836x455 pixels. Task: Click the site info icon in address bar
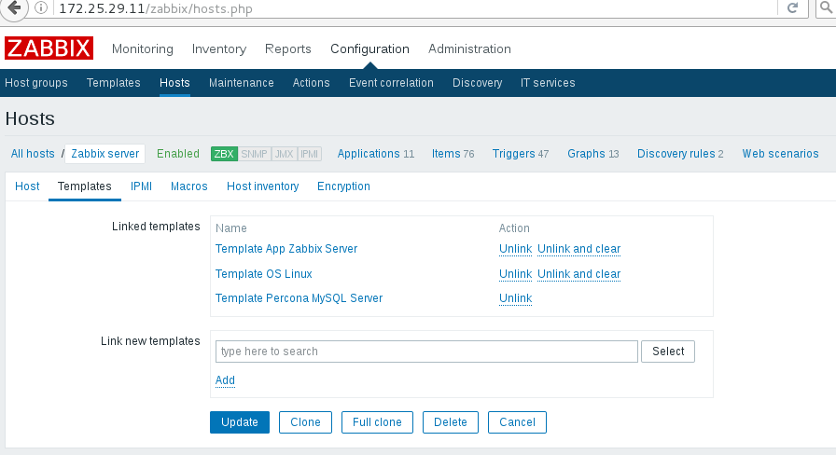tap(40, 8)
